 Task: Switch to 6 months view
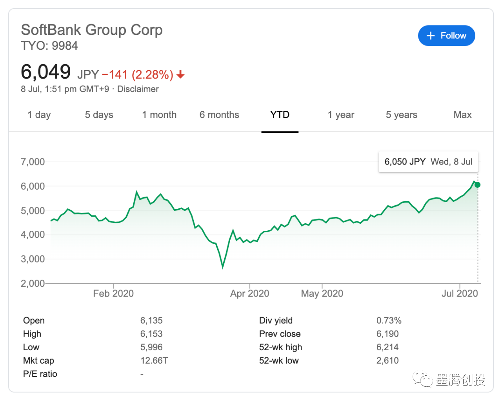point(219,115)
